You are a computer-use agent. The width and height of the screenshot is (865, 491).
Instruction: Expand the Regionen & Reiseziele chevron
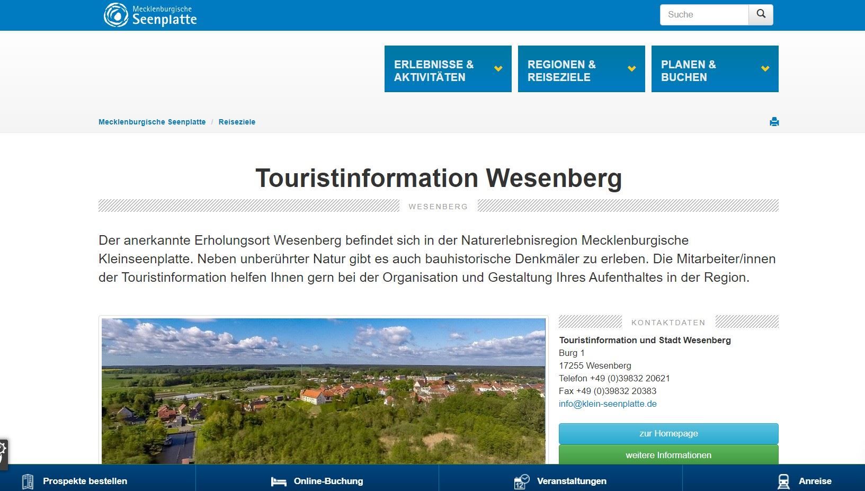click(x=632, y=69)
